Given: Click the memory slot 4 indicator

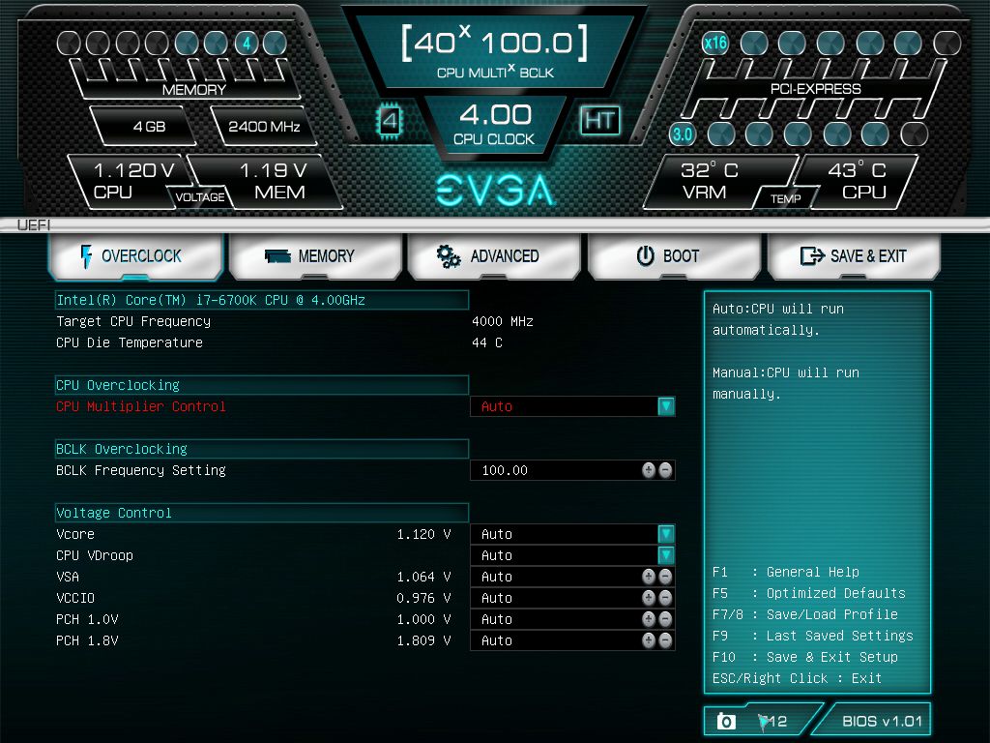Looking at the screenshot, I should [x=246, y=43].
